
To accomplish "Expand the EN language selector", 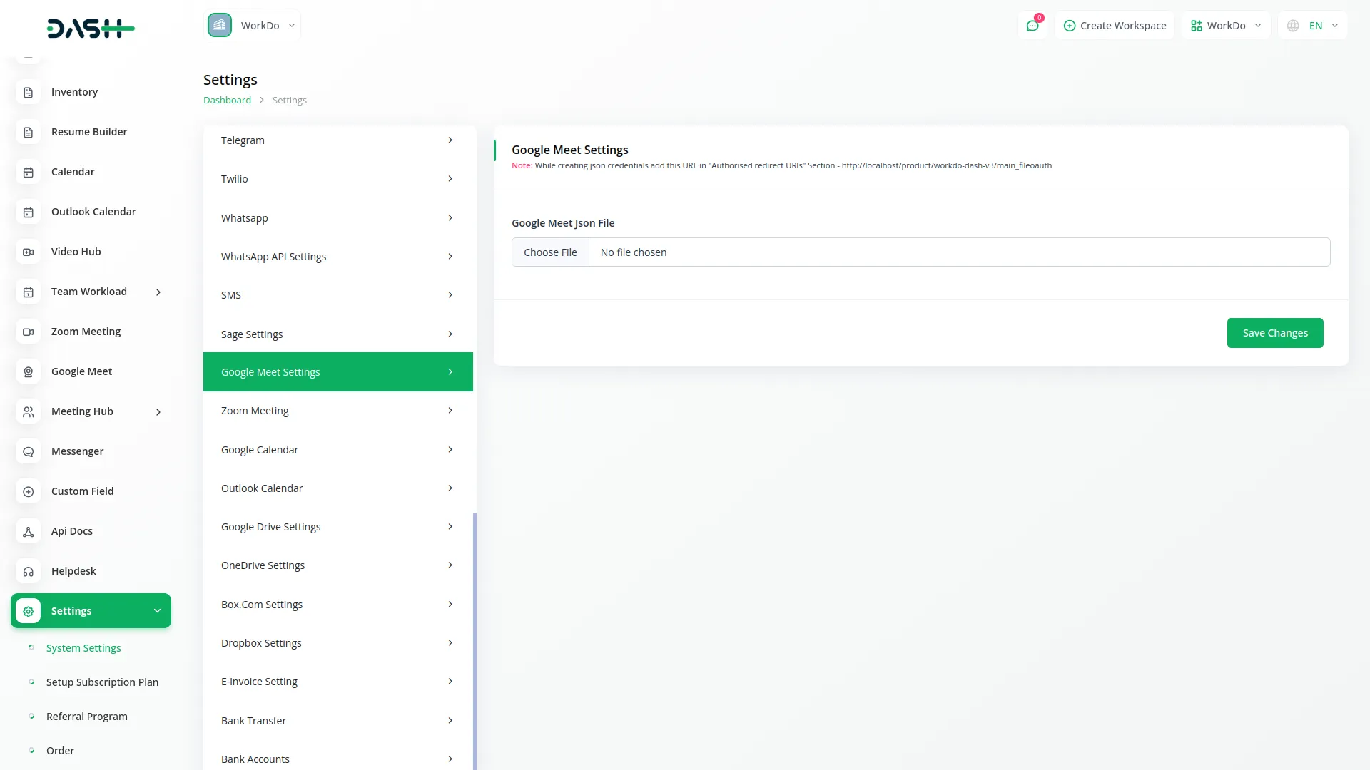I will (1311, 25).
